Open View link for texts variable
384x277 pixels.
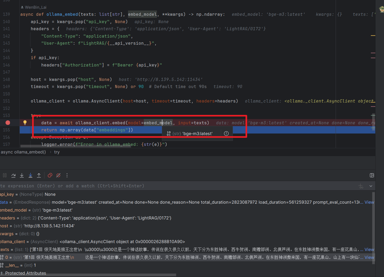tap(369, 249)
